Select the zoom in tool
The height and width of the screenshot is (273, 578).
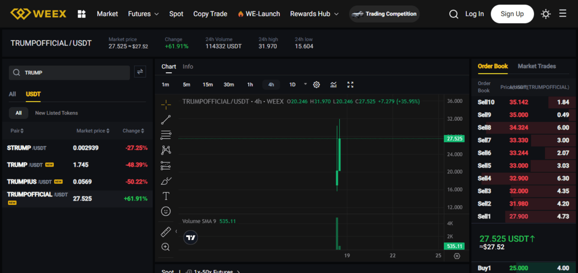coord(166,247)
